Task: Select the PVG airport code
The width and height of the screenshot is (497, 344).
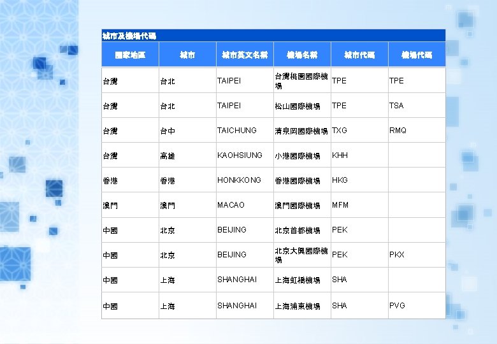Action: point(397,306)
